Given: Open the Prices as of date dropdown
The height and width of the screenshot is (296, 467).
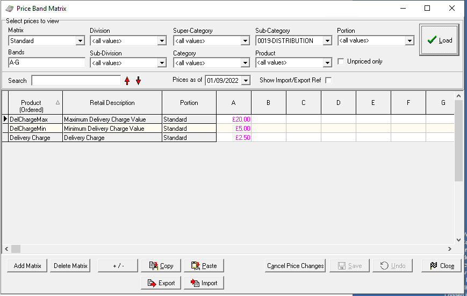Looking at the screenshot, I should click(246, 81).
